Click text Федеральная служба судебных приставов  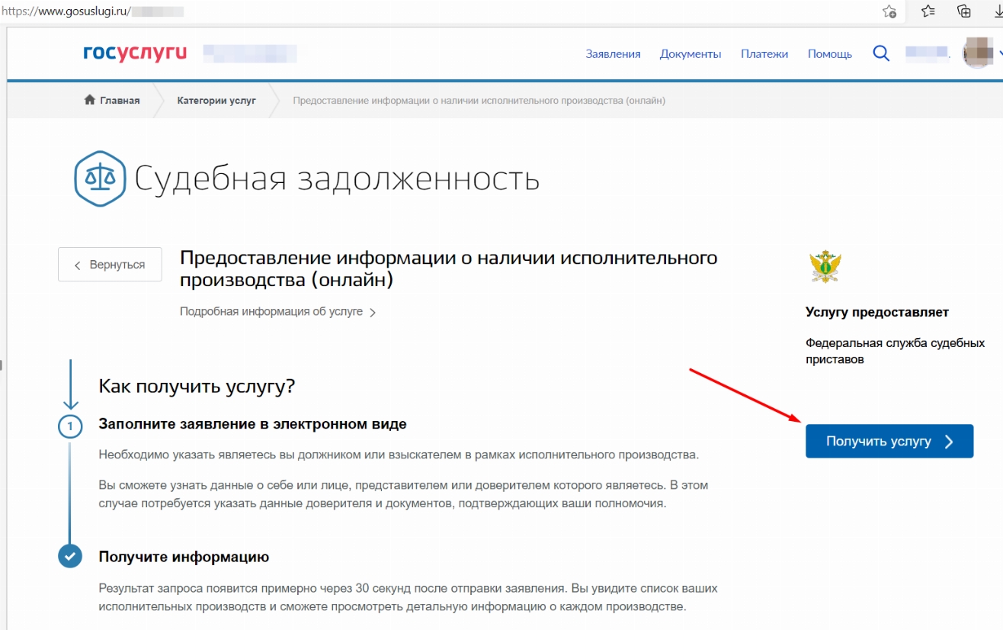click(896, 351)
